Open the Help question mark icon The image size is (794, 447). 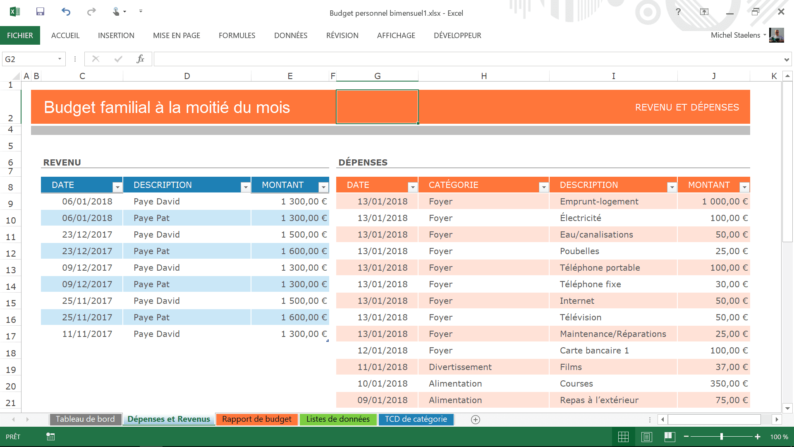678,12
